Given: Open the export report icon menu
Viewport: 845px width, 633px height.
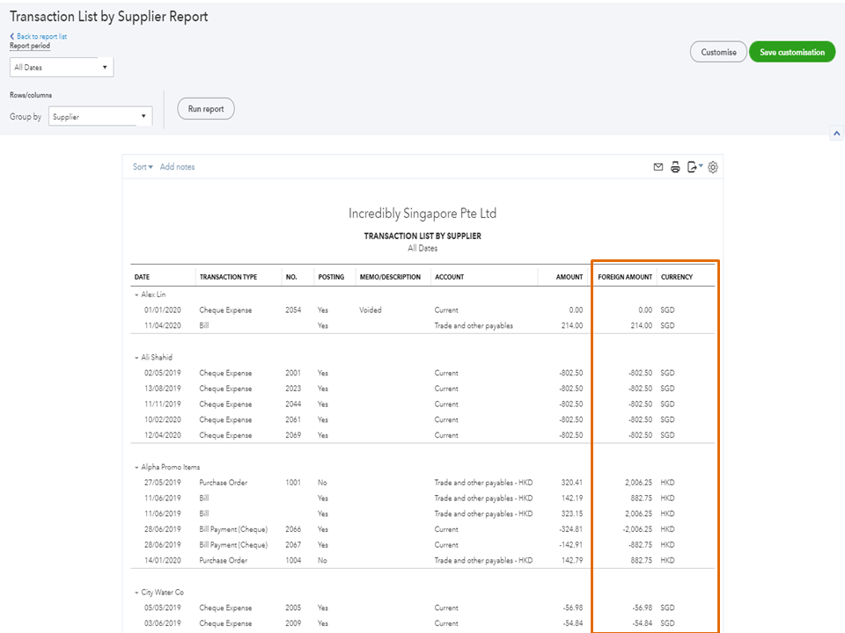Looking at the screenshot, I should pyautogui.click(x=694, y=167).
